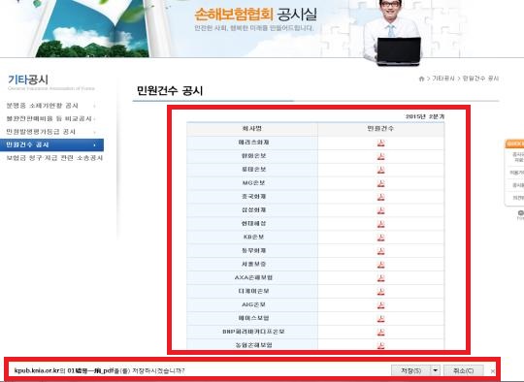Click the 저장(S) save button

410,370
